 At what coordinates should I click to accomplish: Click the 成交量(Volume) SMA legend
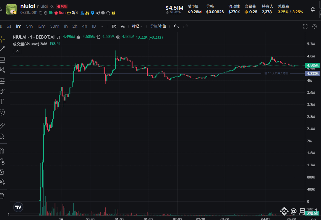click(x=36, y=44)
